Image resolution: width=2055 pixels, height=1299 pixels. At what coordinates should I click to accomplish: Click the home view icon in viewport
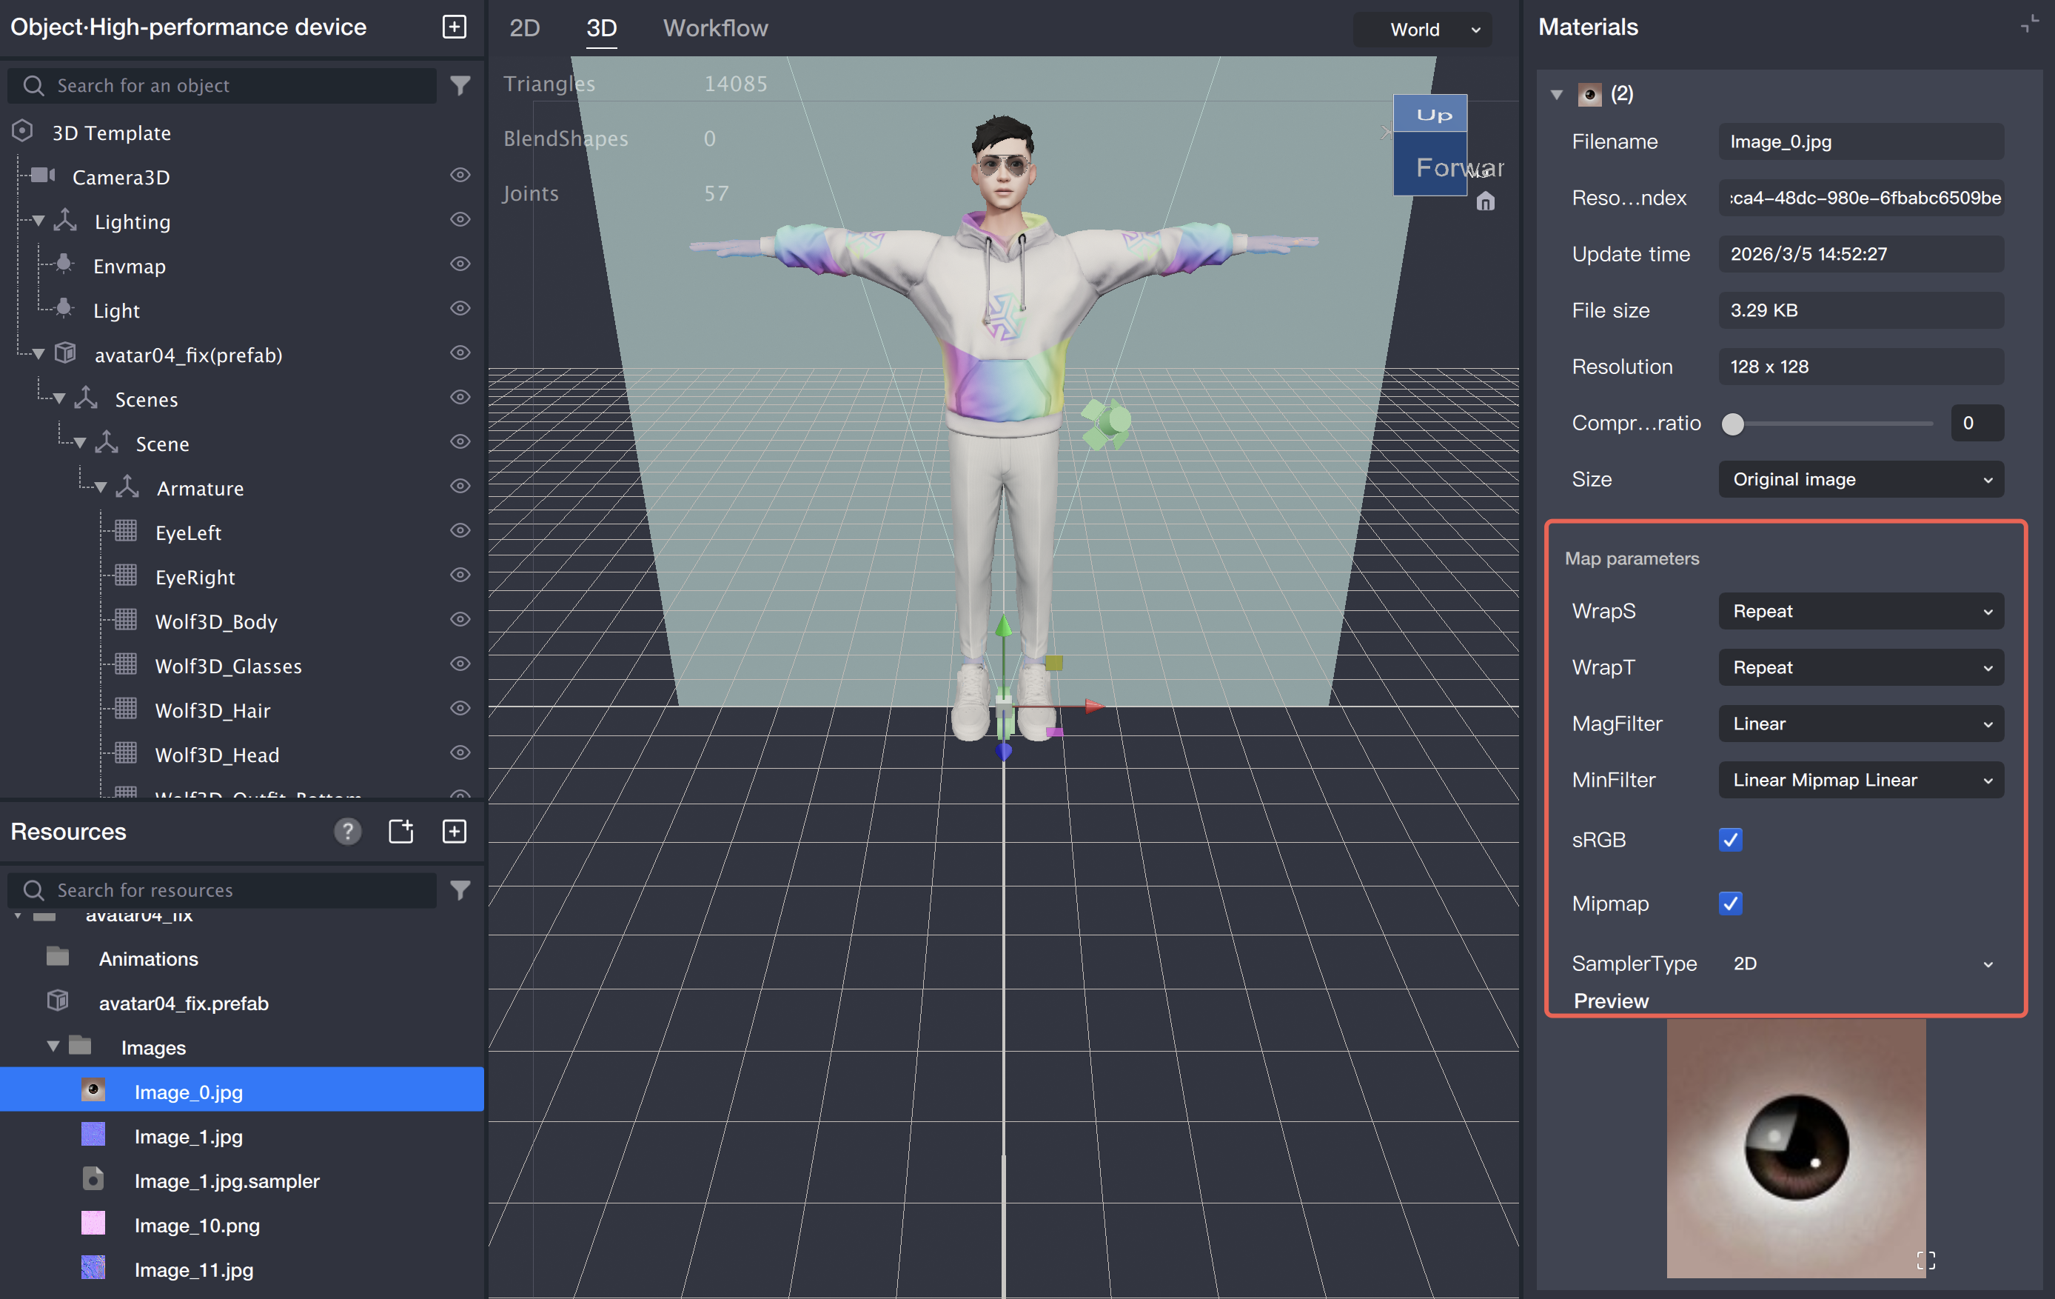click(1485, 201)
